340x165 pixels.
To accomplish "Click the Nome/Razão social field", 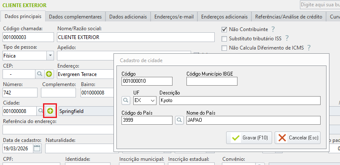I will tap(136, 37).
